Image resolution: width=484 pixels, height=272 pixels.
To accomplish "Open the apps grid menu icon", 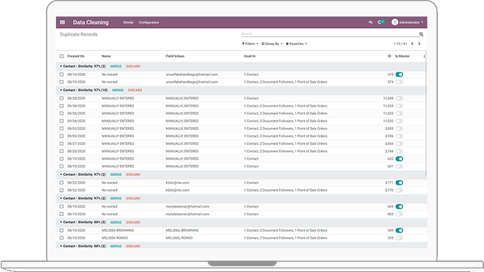I will pos(62,22).
